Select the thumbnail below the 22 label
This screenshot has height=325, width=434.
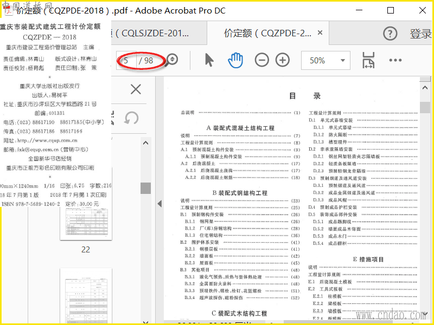86,296
